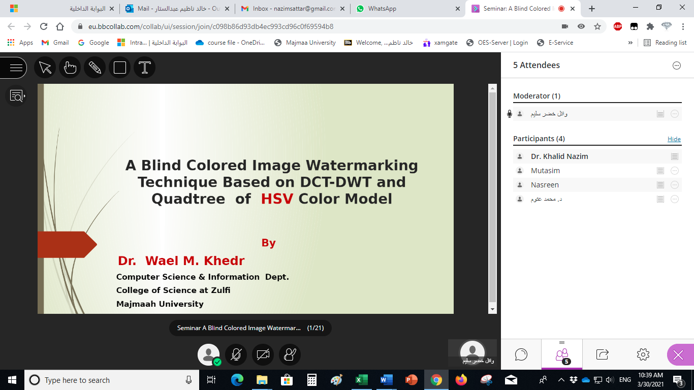
Task: Click network status icon for Dr. Khalid Nazim
Action: (x=675, y=156)
